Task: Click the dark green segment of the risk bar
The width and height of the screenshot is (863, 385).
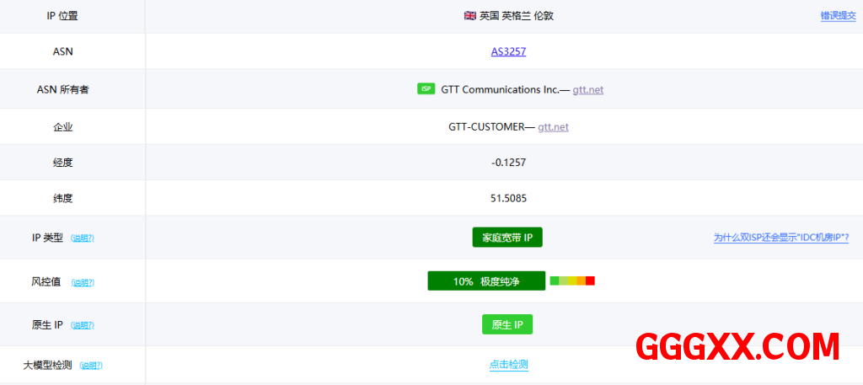Action: pyautogui.click(x=555, y=281)
